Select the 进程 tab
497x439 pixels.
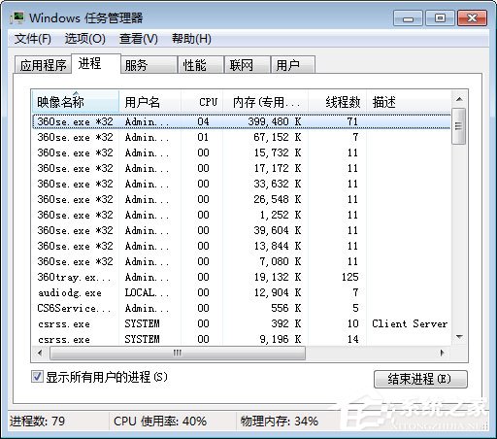pyautogui.click(x=96, y=64)
